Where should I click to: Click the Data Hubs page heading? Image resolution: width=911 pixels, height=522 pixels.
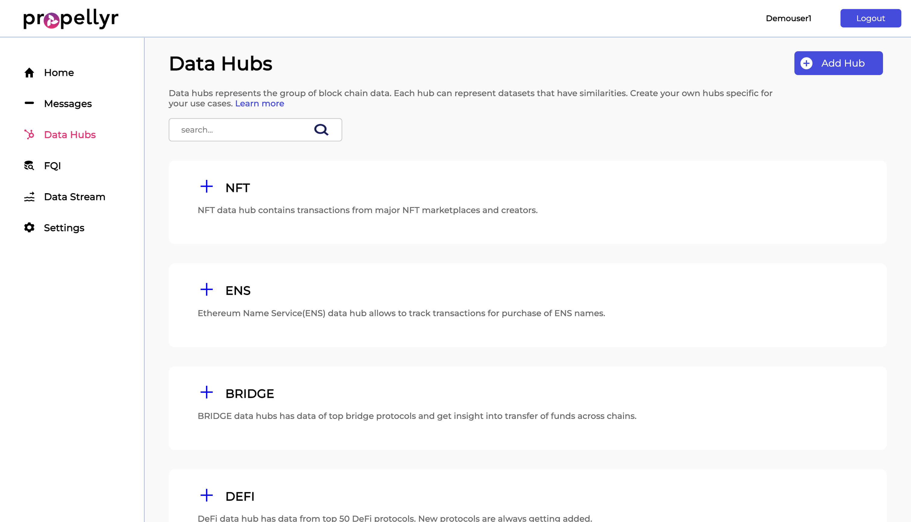click(221, 64)
